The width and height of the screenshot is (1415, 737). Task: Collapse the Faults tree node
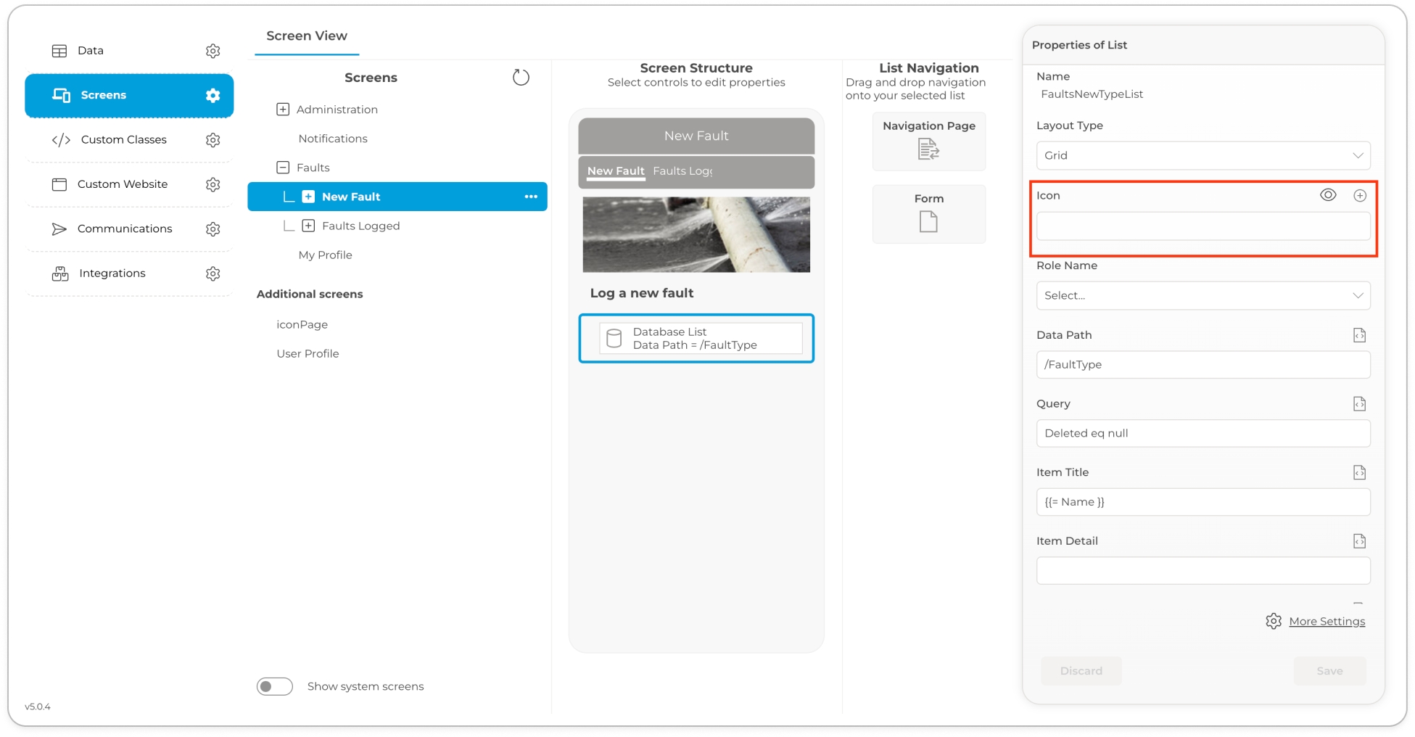pyautogui.click(x=283, y=168)
